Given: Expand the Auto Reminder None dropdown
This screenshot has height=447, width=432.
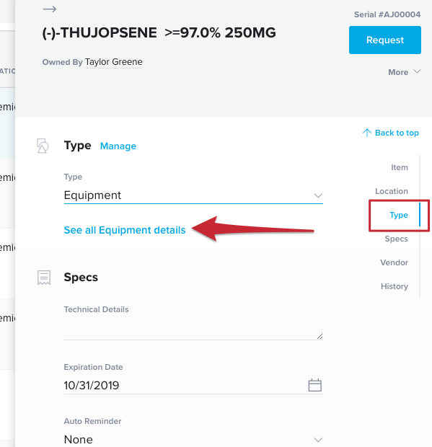Looking at the screenshot, I should pos(193,439).
